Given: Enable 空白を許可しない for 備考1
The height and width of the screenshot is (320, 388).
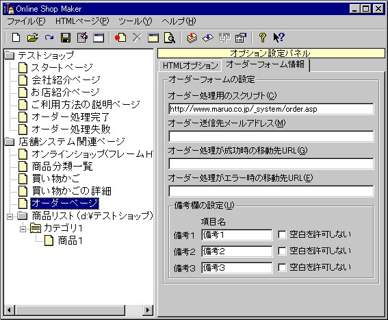Looking at the screenshot, I should 282,234.
